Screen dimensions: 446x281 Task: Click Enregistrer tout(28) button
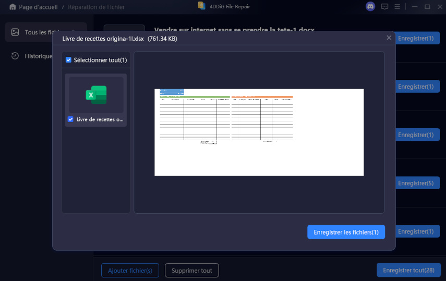coord(409,270)
